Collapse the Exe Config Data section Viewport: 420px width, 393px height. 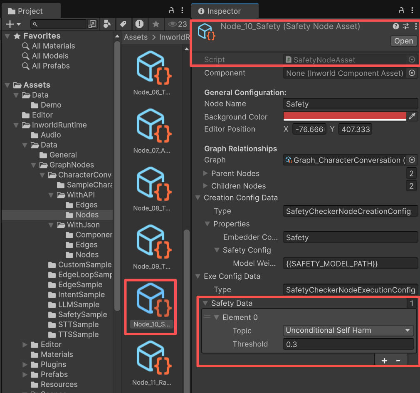point(198,276)
